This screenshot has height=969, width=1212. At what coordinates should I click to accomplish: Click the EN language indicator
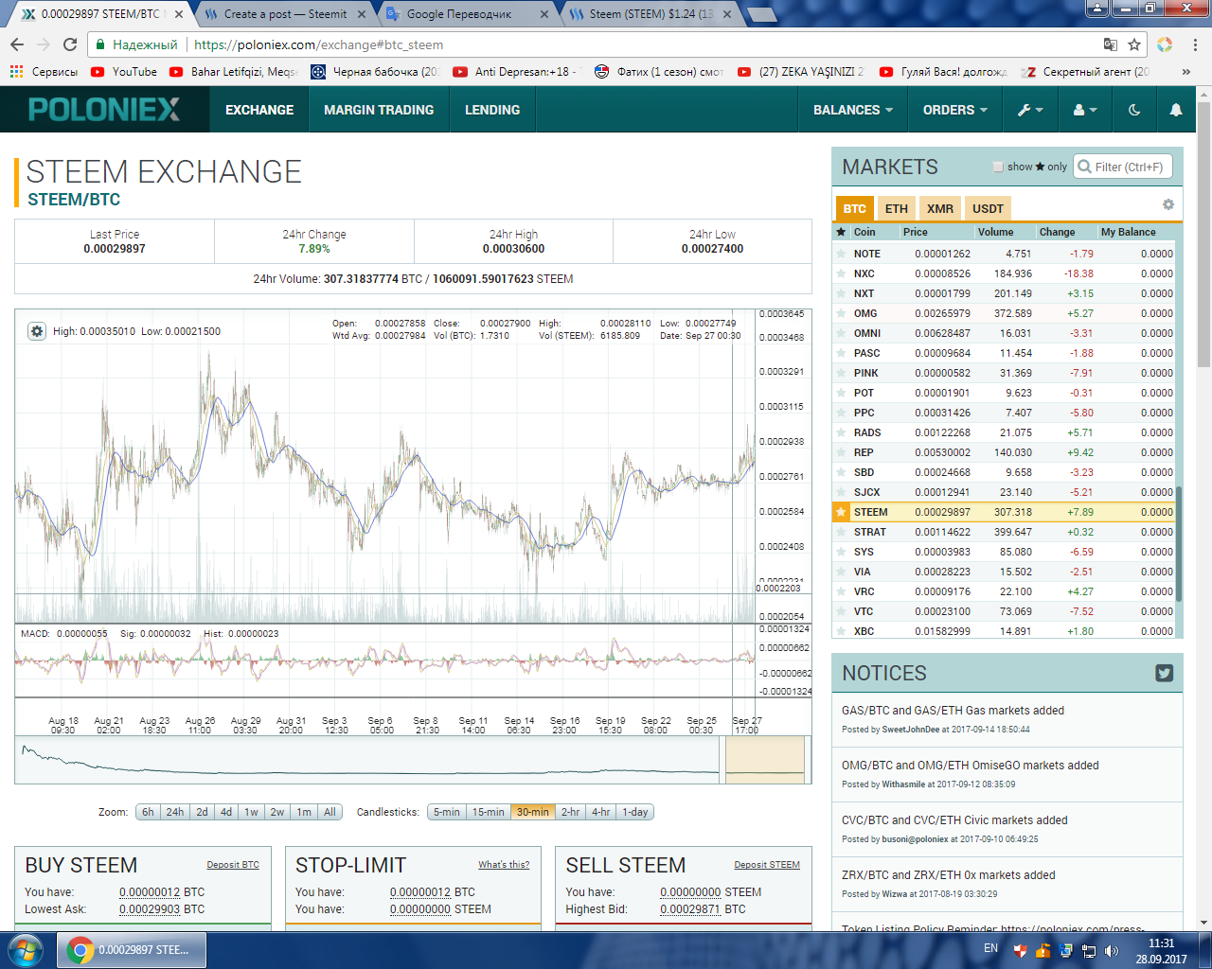point(990,948)
